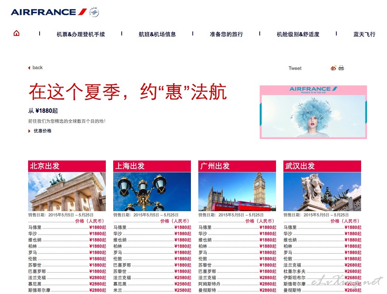Viewport: 387px width, 294px height.
Task: Open the 准备您的旅行 menu
Action: click(x=226, y=34)
